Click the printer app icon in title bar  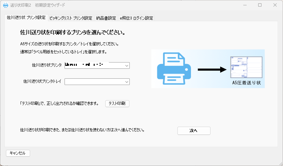click(x=6, y=5)
